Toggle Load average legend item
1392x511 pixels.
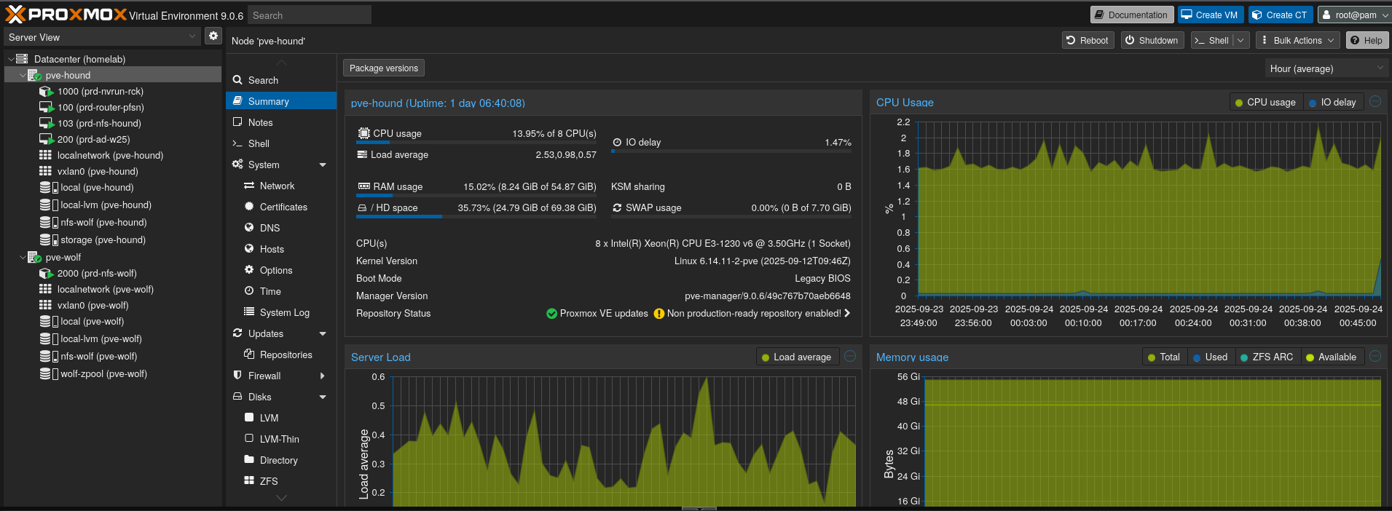click(x=795, y=357)
